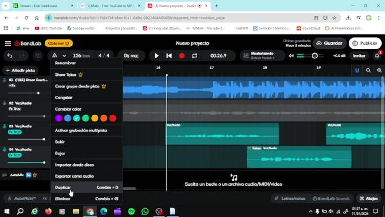
Task: Select Show Takes menu entry
Action: click(x=87, y=74)
